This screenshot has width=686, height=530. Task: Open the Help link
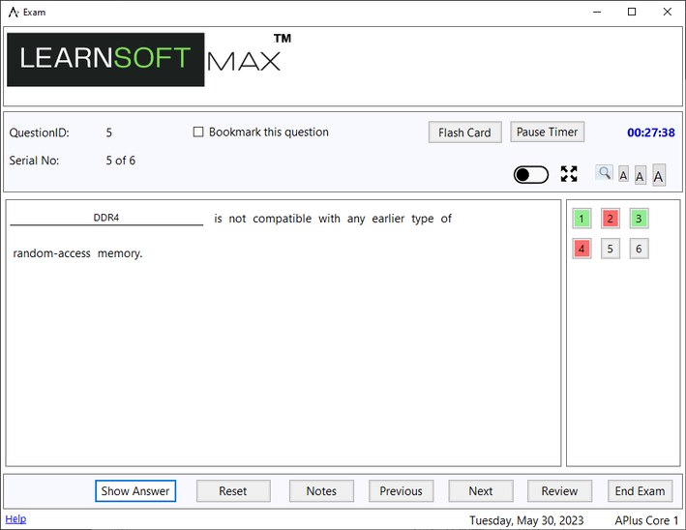pyautogui.click(x=15, y=518)
